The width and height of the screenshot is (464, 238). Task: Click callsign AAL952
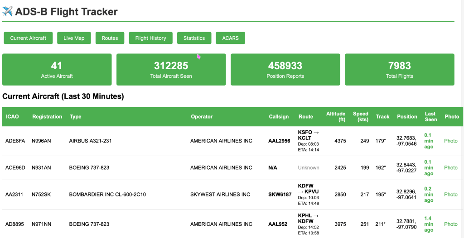[278, 224]
